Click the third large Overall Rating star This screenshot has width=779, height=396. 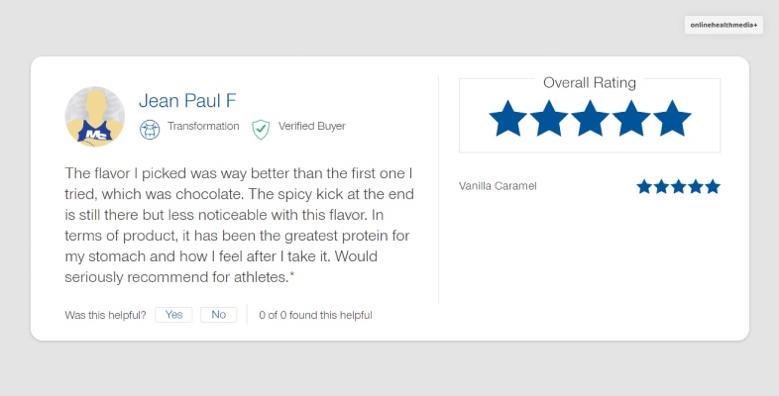590,119
